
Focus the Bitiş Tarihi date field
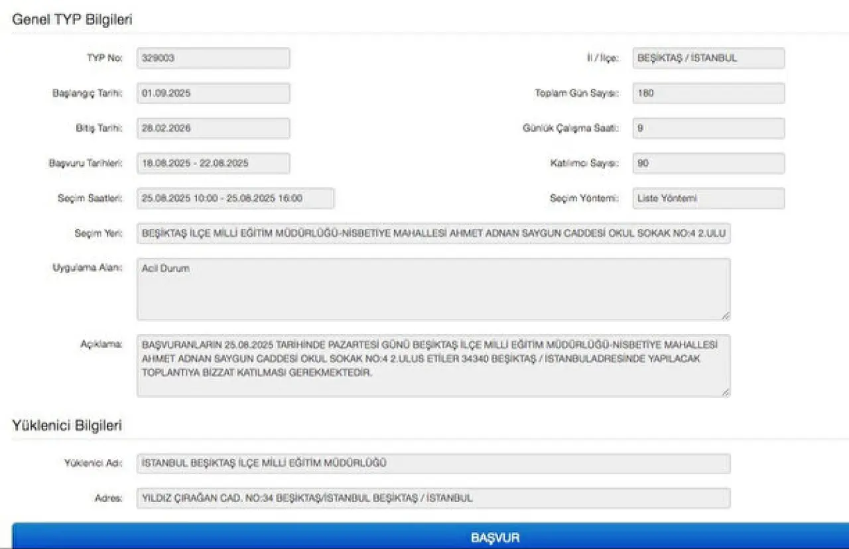pos(213,129)
